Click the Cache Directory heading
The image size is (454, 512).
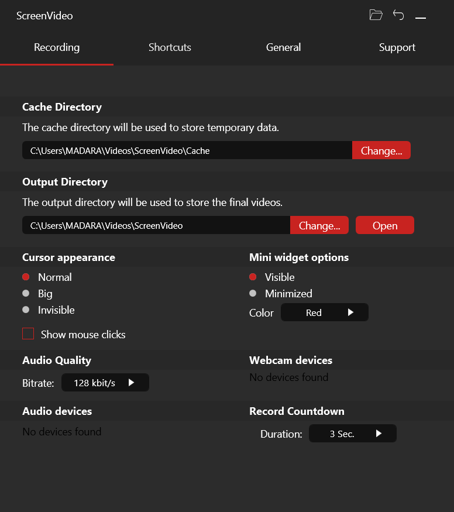pyautogui.click(x=62, y=107)
